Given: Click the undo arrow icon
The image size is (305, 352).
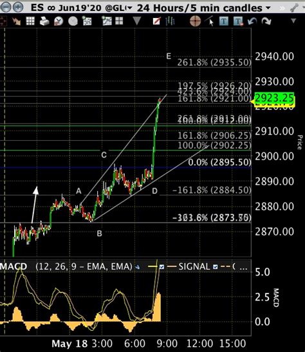Looking at the screenshot, I should pos(252,21).
